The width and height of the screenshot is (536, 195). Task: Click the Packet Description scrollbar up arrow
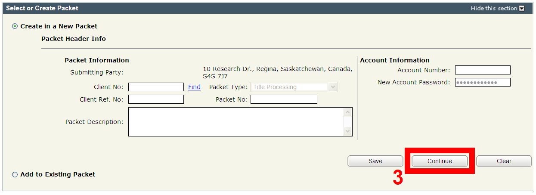tap(348, 112)
